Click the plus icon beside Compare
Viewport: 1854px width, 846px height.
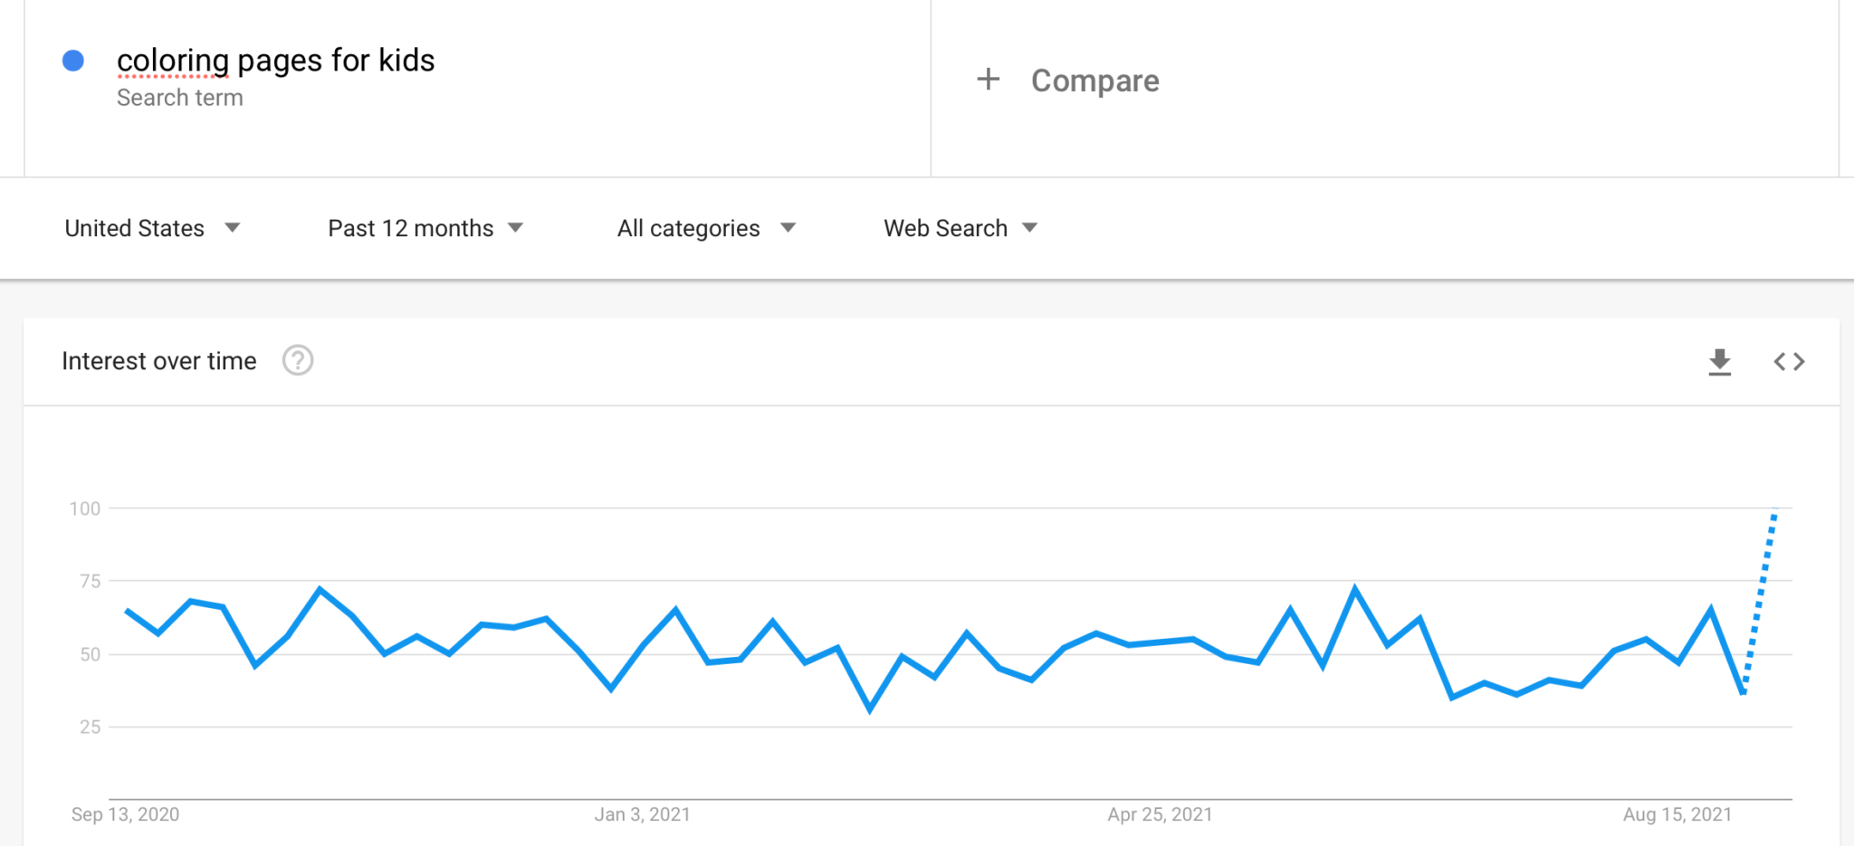tap(989, 80)
